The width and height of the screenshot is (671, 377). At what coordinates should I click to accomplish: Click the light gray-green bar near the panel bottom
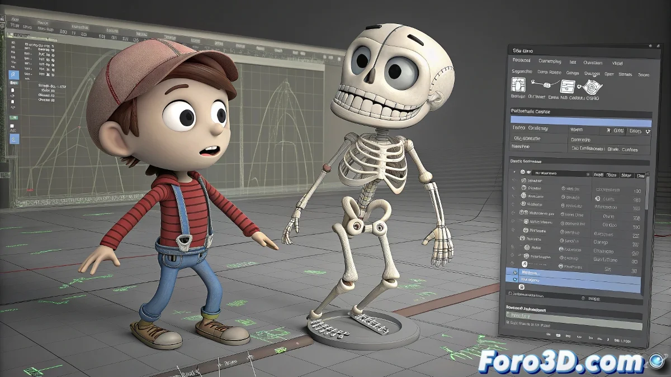tap(573, 320)
